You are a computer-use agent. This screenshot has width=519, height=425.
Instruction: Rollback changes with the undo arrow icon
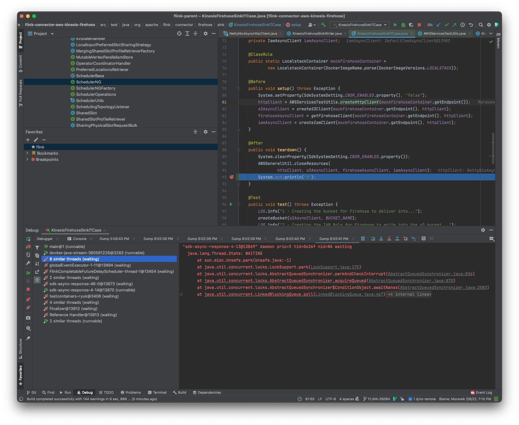click(x=471, y=25)
